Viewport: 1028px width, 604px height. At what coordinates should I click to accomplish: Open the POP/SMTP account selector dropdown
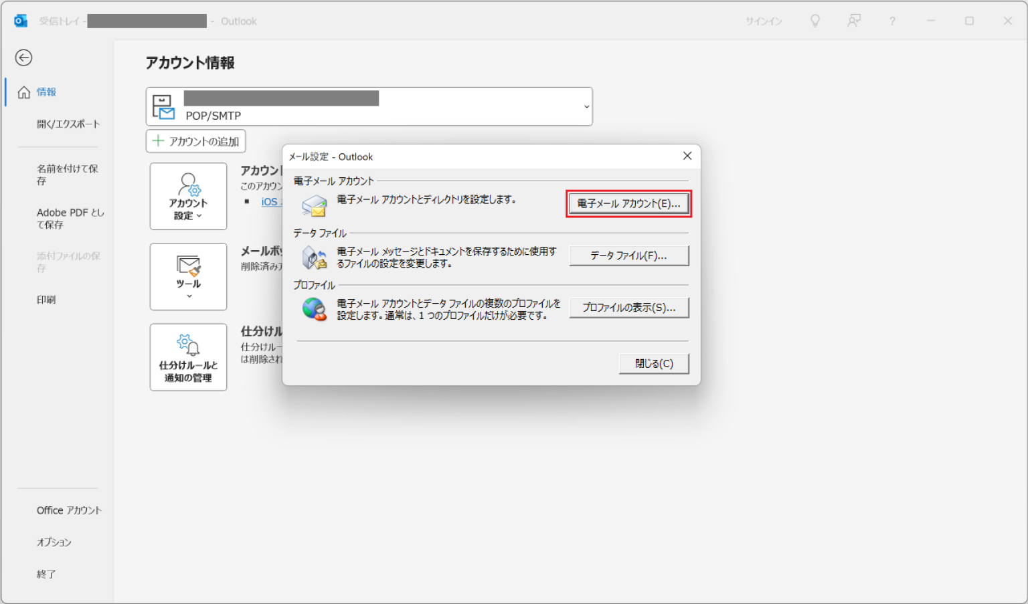pyautogui.click(x=585, y=106)
